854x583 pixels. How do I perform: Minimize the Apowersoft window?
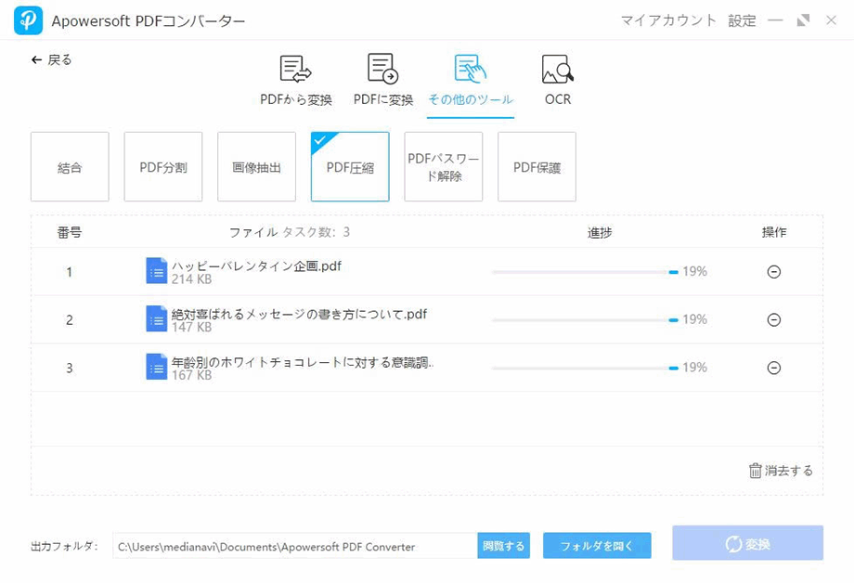pos(775,20)
